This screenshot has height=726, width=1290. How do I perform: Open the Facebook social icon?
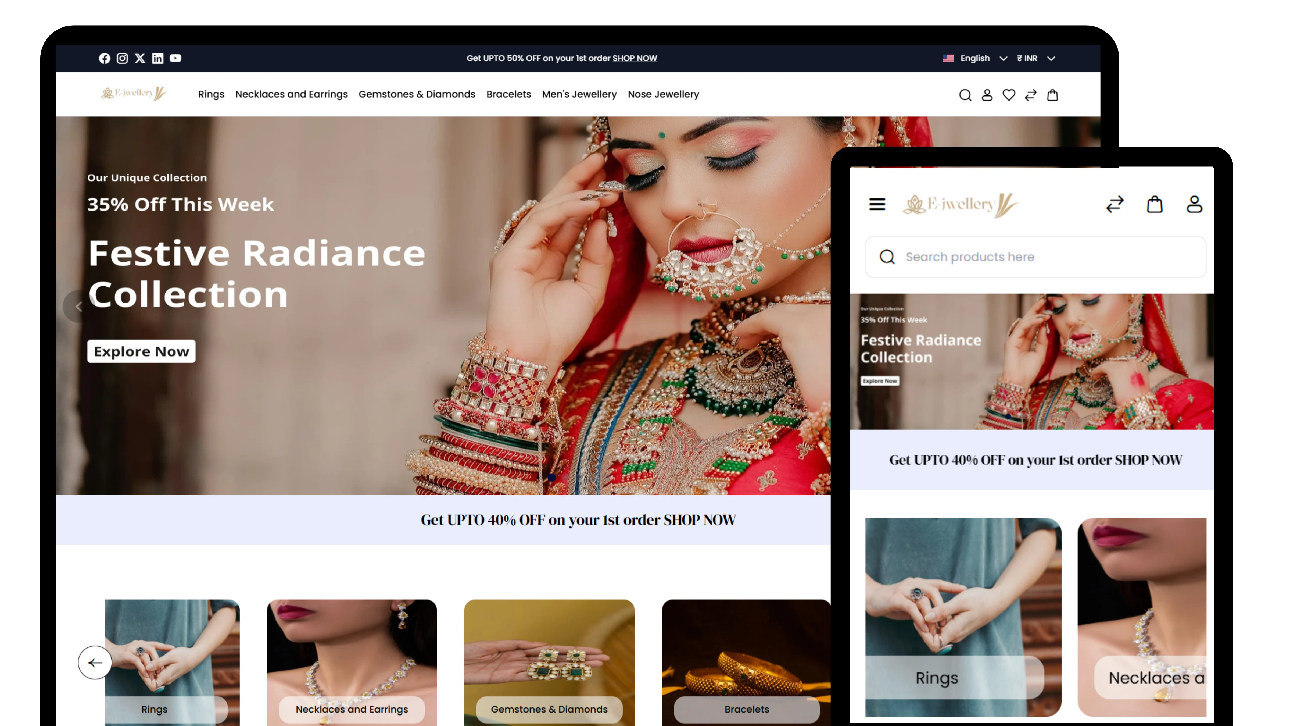click(x=104, y=58)
